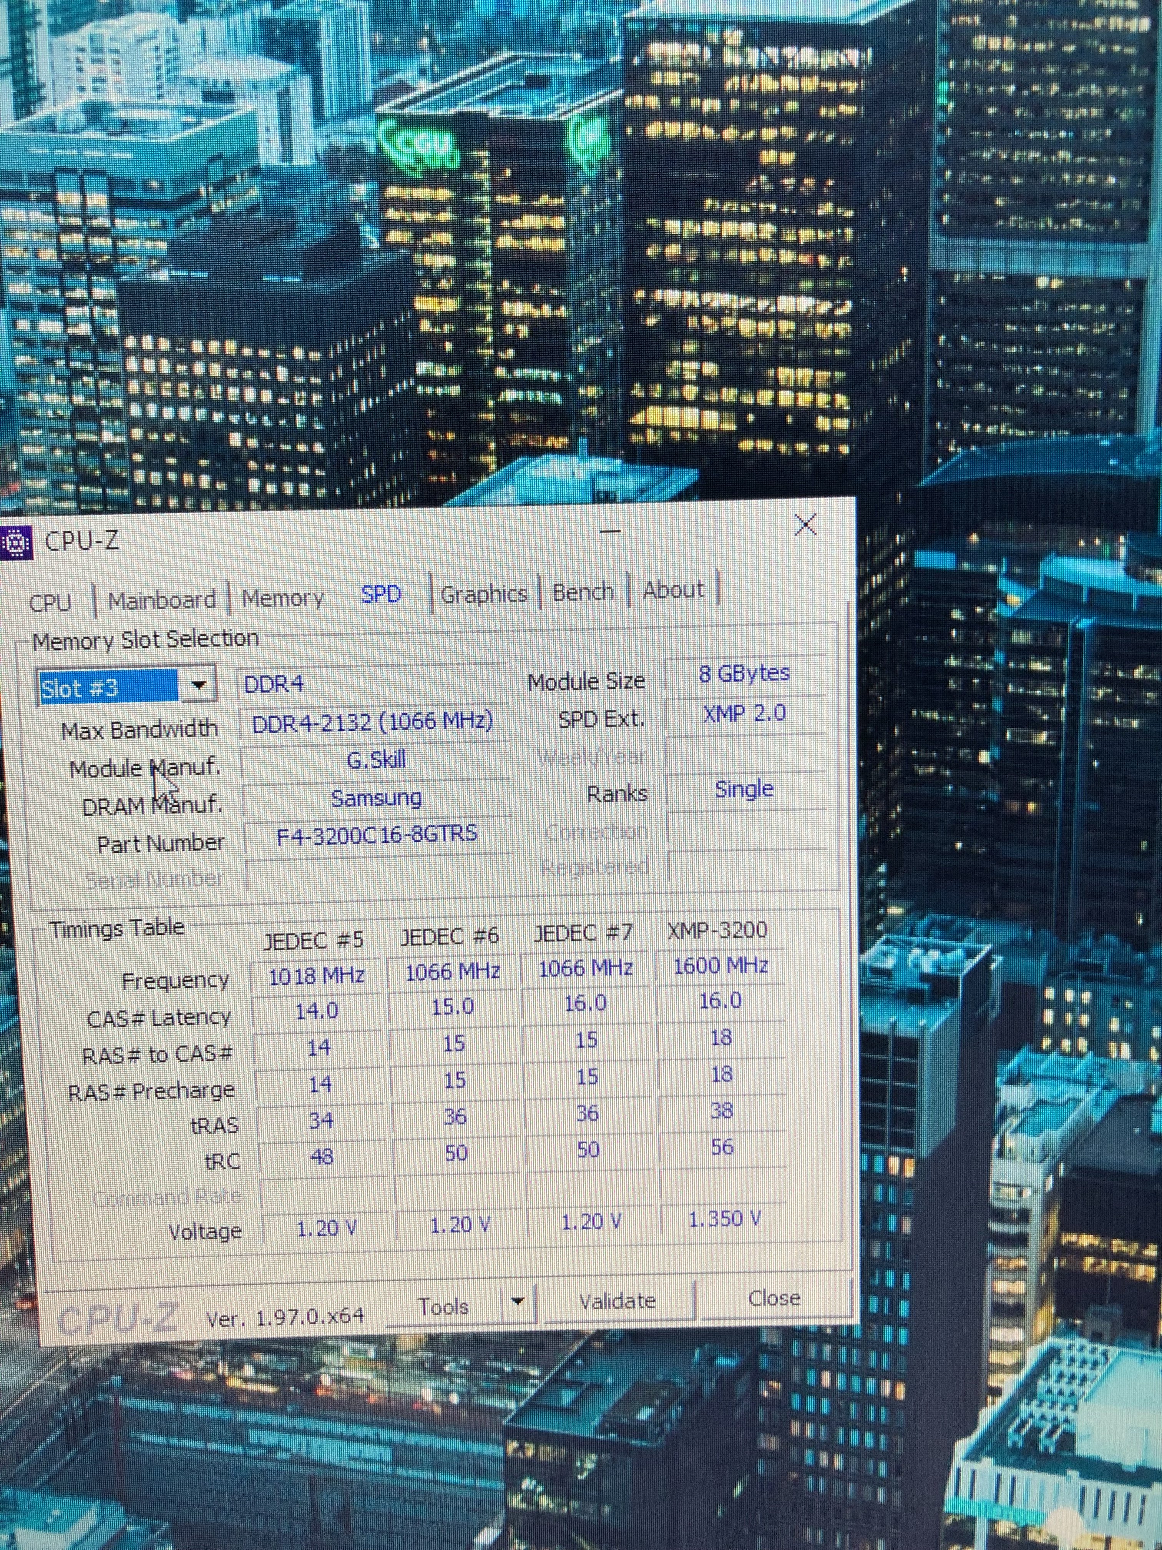Switch to the Graphics tab

tap(483, 594)
